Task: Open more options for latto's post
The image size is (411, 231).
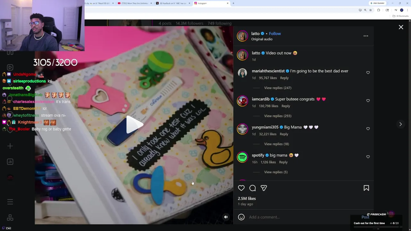Action: click(366, 36)
